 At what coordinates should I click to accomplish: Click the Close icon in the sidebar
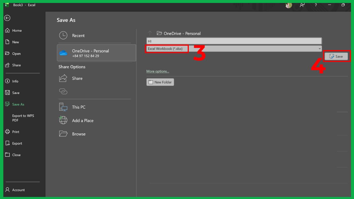pos(8,155)
